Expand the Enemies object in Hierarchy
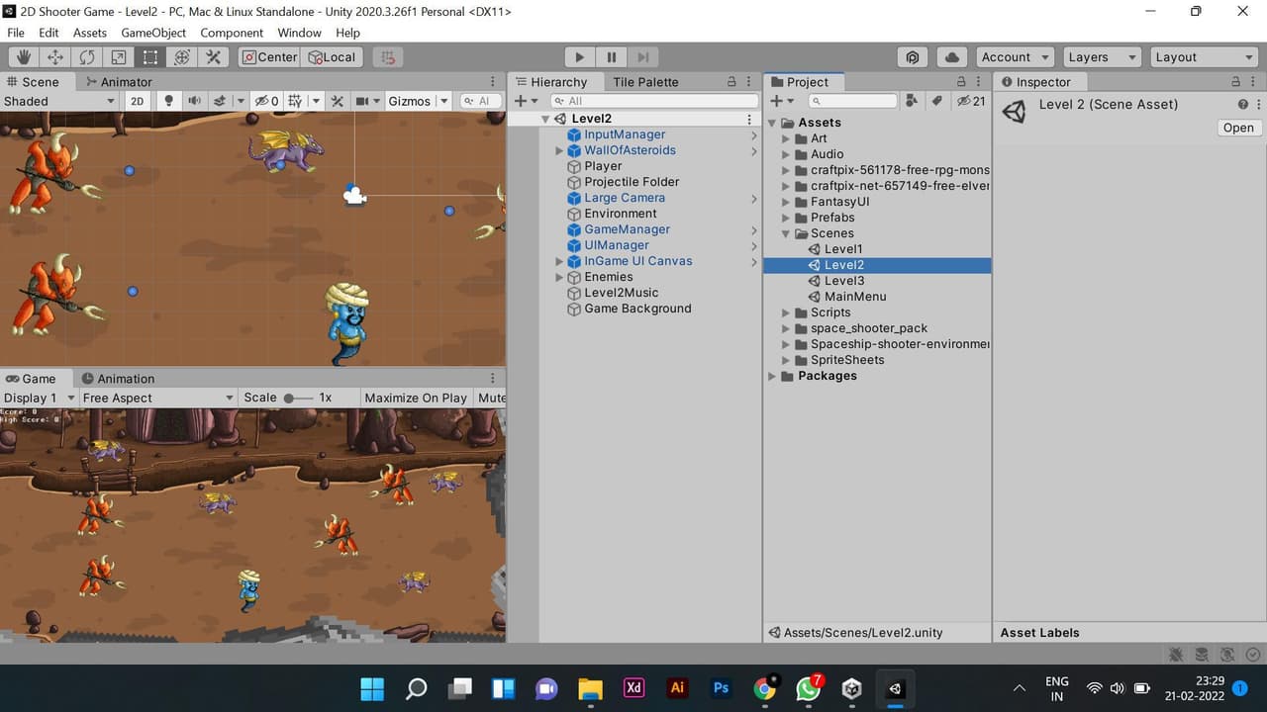This screenshot has height=712, width=1267. click(x=559, y=277)
